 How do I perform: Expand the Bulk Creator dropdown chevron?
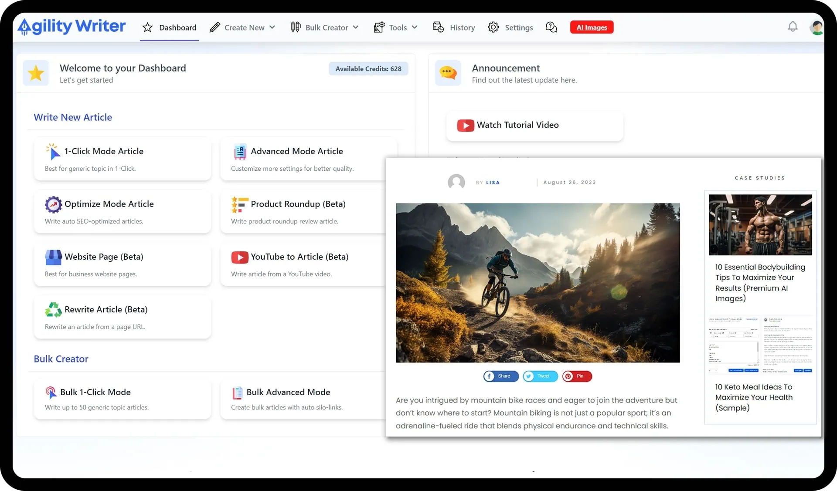(x=356, y=27)
